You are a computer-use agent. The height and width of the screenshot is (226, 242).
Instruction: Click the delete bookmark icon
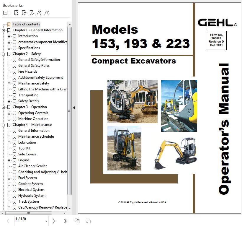point(16,13)
